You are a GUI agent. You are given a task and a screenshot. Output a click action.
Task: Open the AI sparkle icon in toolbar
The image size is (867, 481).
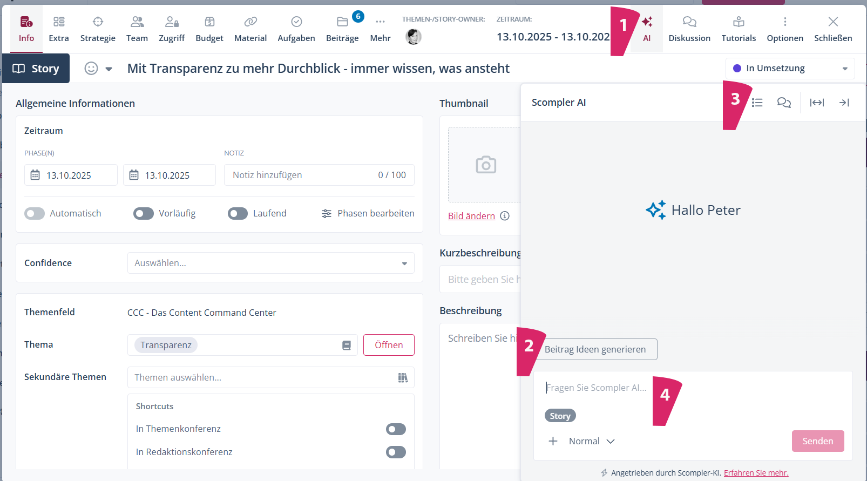647,29
